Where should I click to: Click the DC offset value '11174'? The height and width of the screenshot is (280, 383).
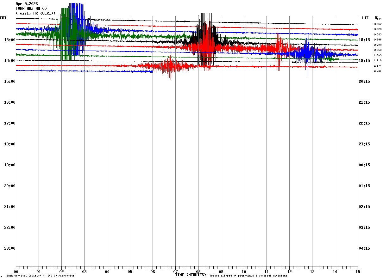pos(377,66)
